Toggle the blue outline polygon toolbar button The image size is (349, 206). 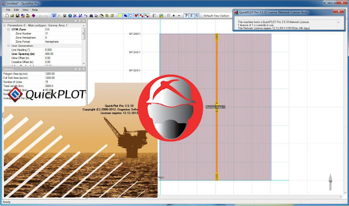point(131,16)
